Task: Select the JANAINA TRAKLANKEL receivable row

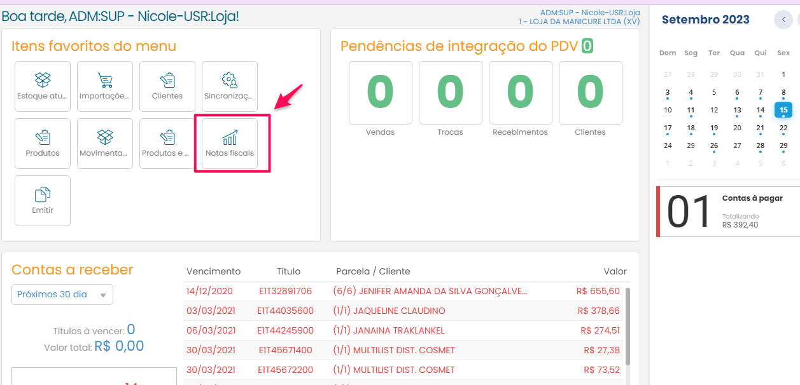Action: click(388, 330)
